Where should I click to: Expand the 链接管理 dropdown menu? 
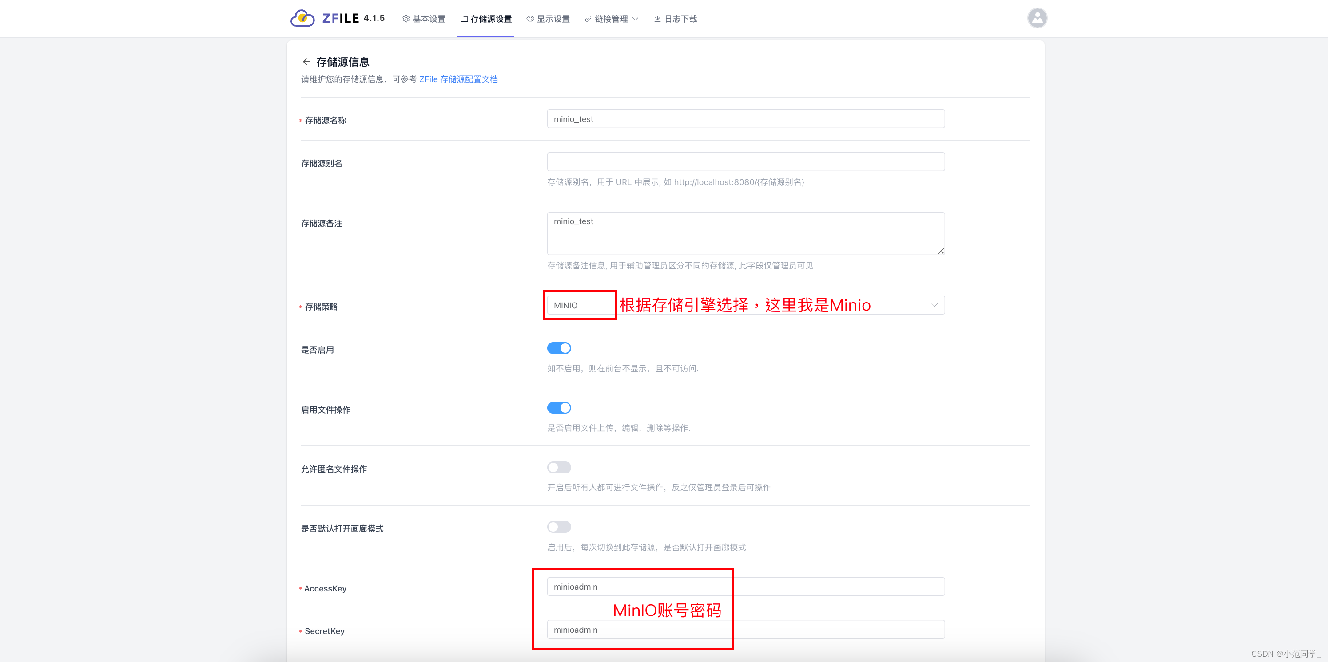(x=612, y=19)
